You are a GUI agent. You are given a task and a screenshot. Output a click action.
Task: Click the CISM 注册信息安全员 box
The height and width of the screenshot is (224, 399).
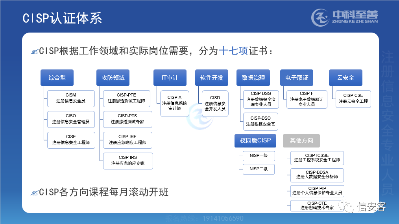71,99
